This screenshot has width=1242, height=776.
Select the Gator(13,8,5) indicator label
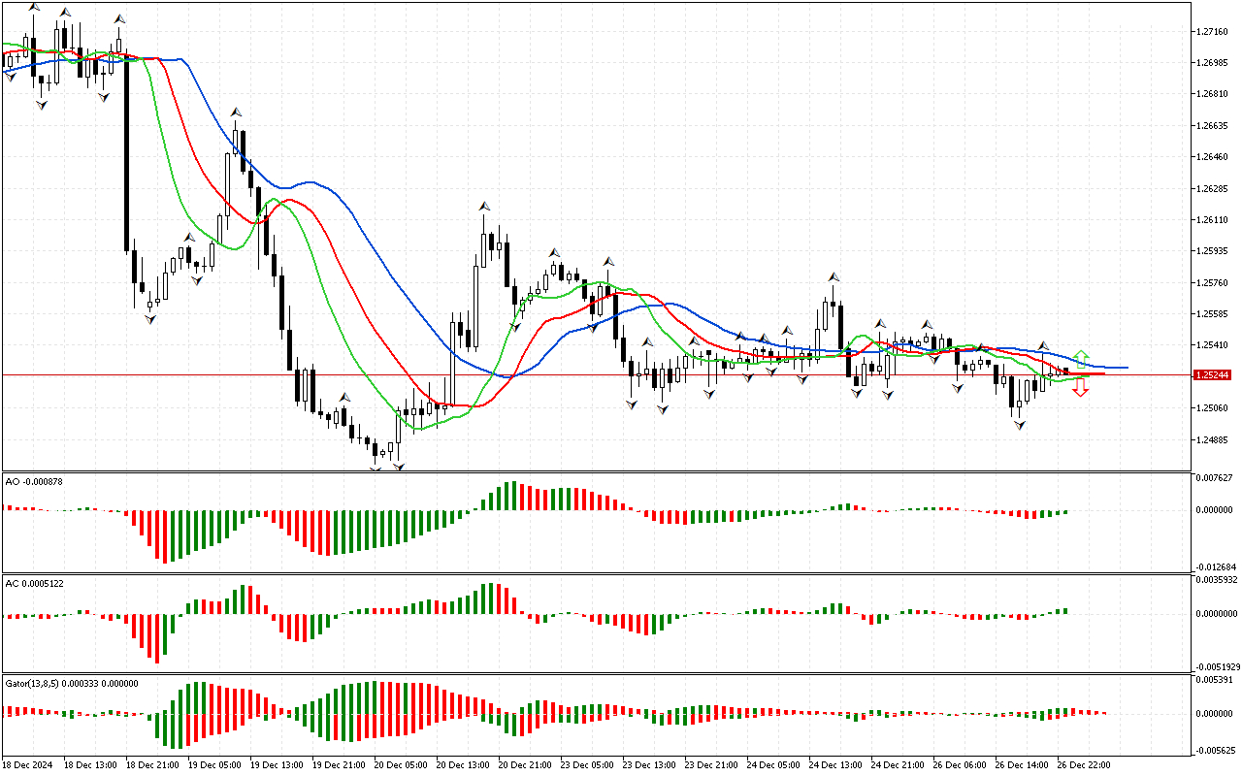[72, 683]
